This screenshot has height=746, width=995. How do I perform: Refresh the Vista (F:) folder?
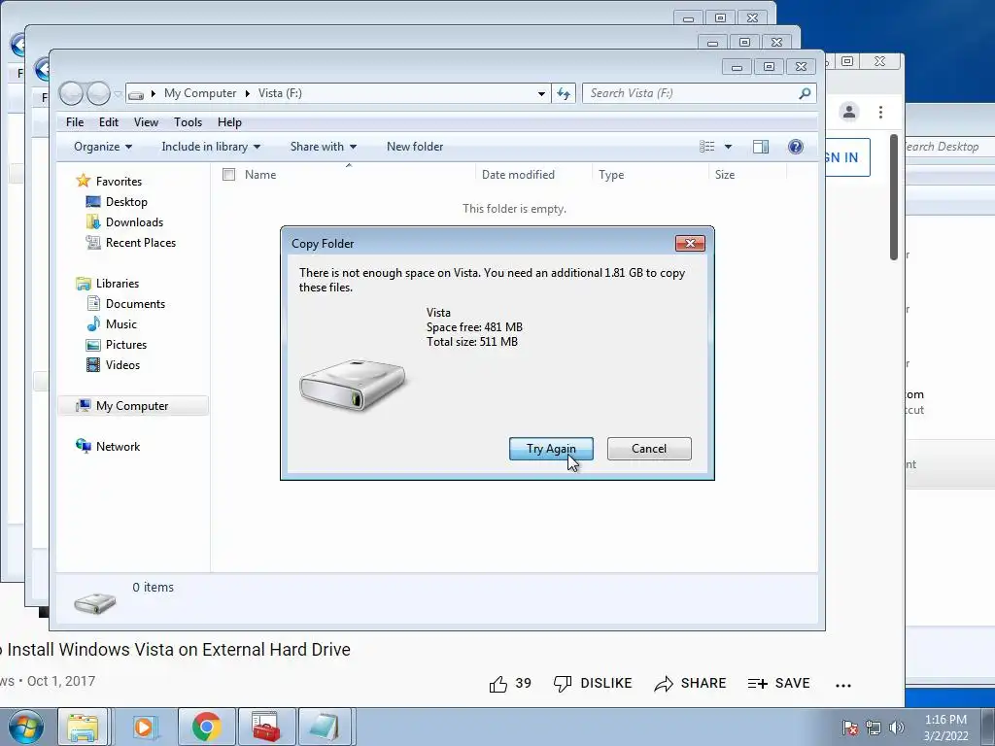[x=564, y=93]
